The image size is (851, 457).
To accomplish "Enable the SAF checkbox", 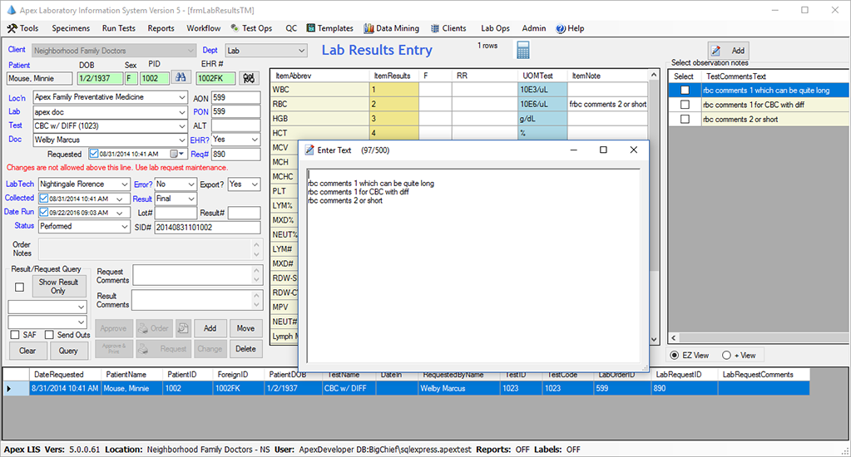I will pos(15,335).
